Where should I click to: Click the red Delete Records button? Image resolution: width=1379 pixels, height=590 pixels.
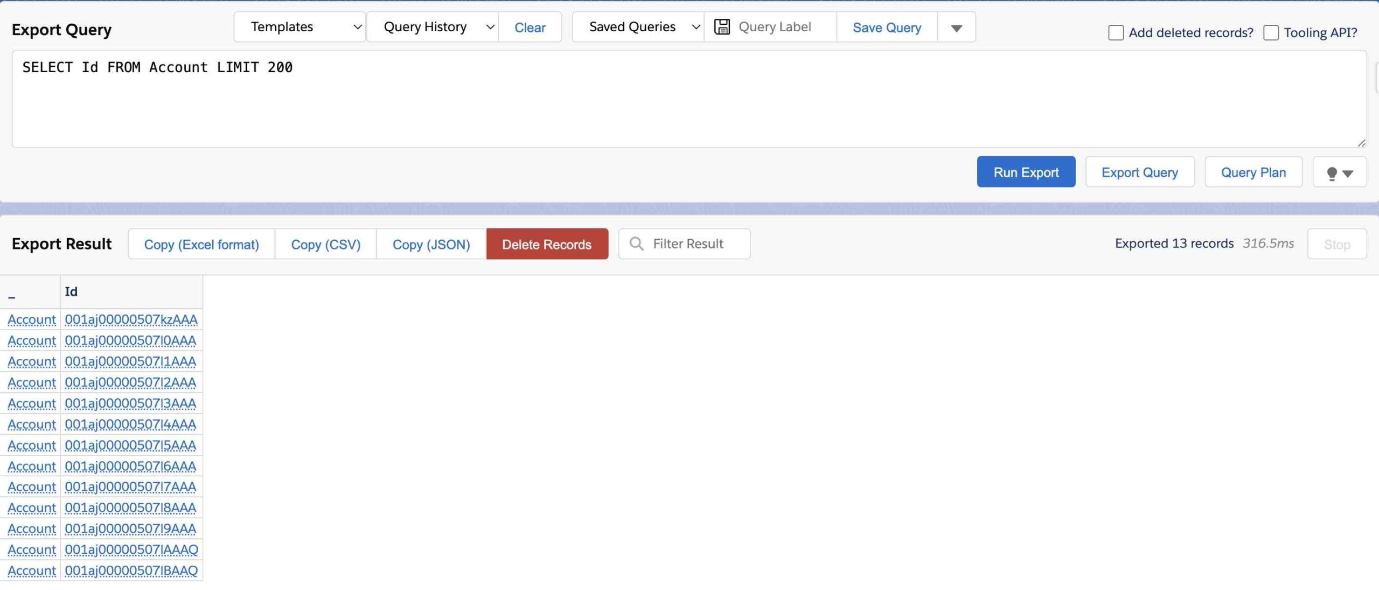point(547,244)
